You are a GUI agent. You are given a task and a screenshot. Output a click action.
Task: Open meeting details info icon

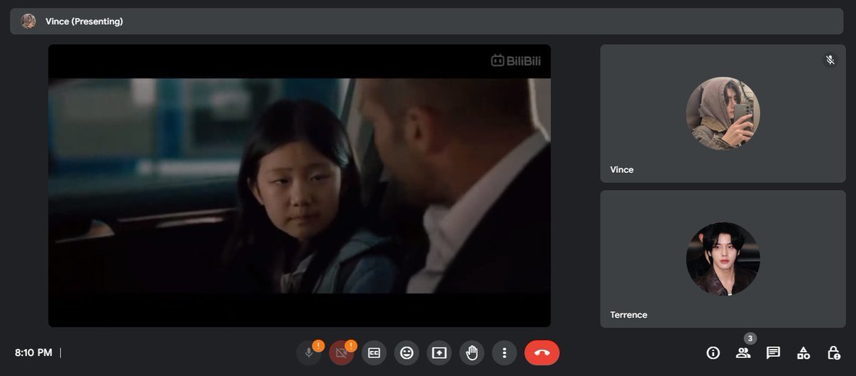click(x=713, y=352)
